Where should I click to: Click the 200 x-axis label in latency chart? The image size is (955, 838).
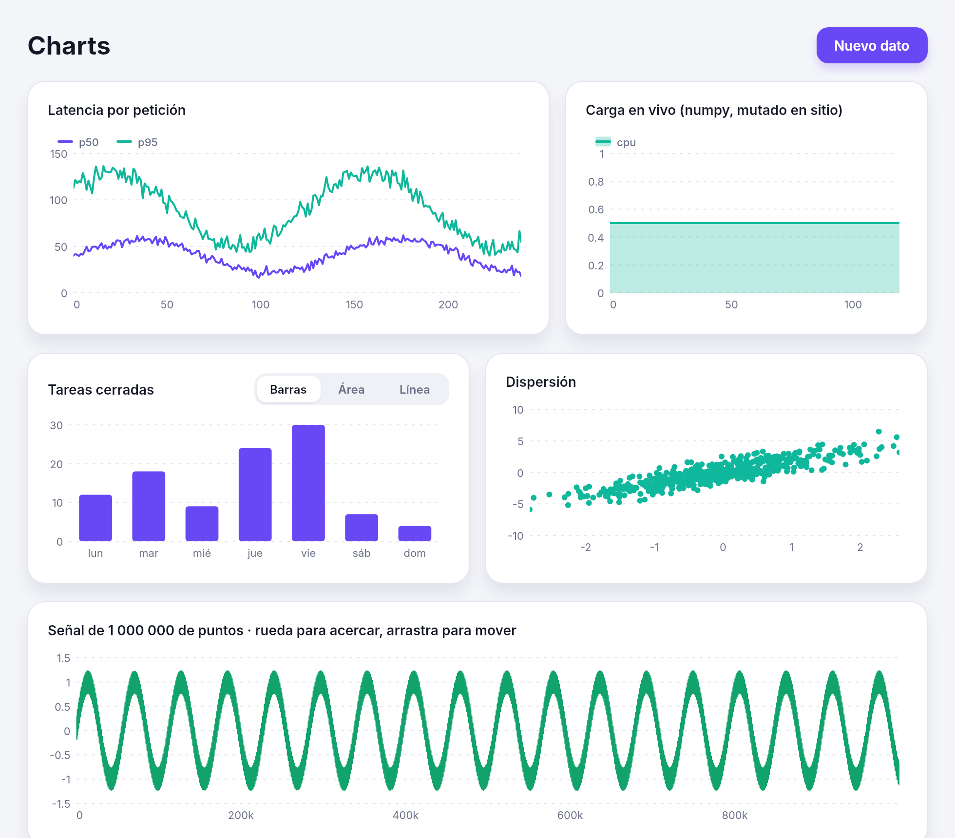click(448, 305)
